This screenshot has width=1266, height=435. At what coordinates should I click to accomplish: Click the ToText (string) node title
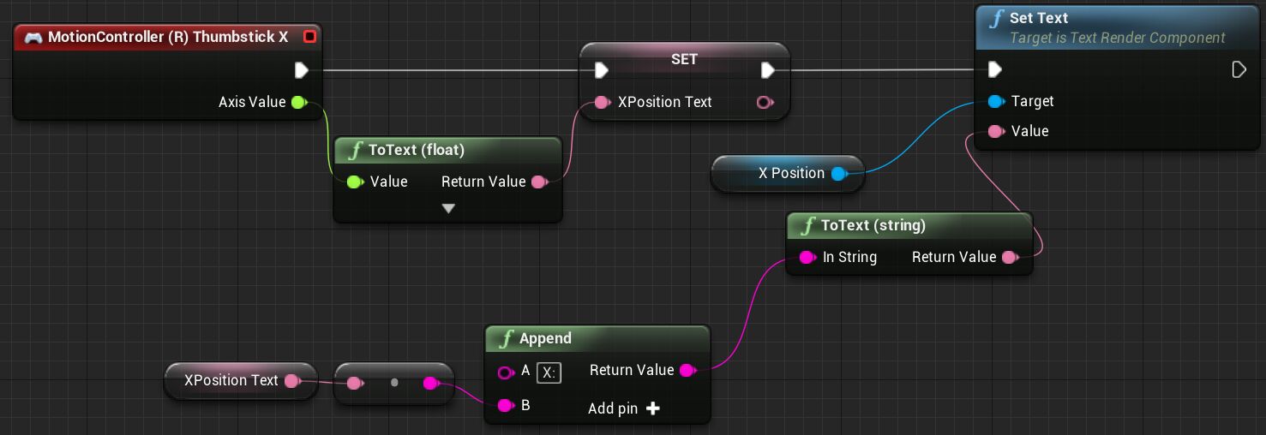coord(873,225)
